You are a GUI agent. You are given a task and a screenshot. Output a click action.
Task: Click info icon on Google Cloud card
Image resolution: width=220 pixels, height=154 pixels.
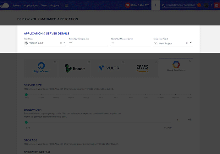coord(190,61)
